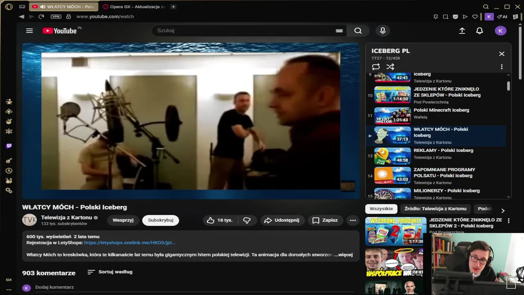Open the on-screen keyboard in search box
524x295 pixels.
[x=339, y=31]
